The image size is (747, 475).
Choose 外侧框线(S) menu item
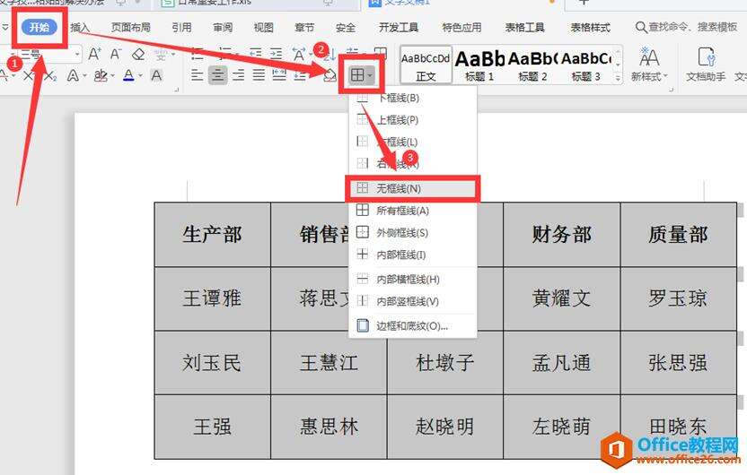[413, 232]
